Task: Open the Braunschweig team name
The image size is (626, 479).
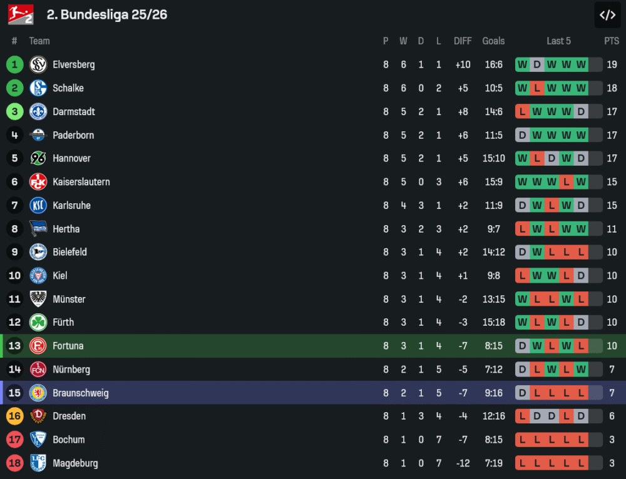Action: click(80, 393)
